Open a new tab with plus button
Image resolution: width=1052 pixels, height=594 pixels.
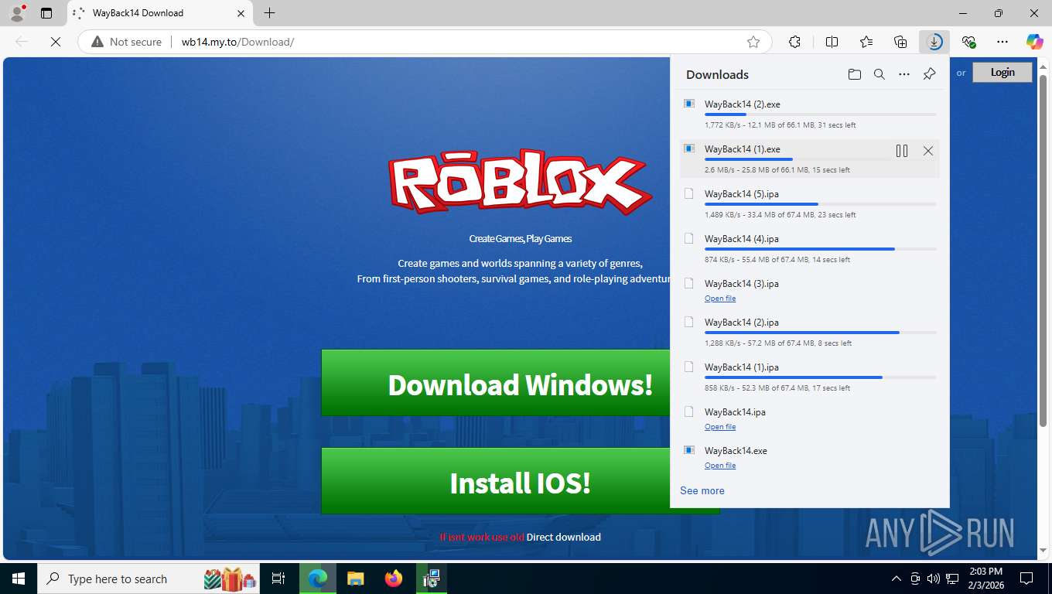point(269,13)
